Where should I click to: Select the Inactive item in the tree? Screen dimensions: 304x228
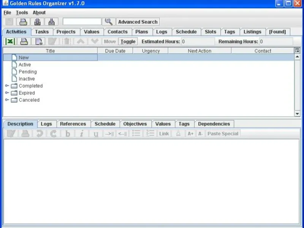[x=27, y=79]
